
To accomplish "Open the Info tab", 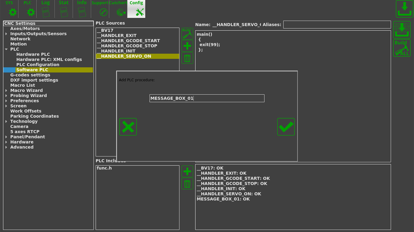I will (x=81, y=12).
